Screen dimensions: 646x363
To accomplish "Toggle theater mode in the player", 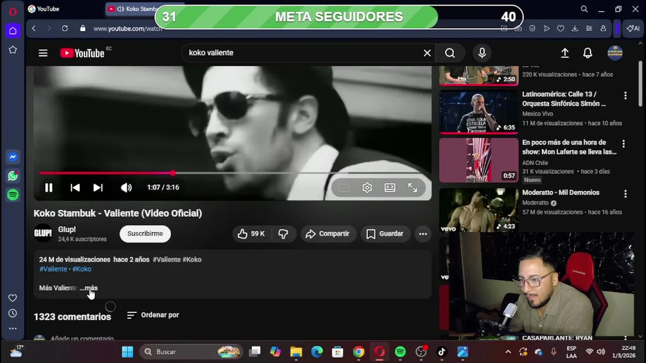I will (x=390, y=188).
